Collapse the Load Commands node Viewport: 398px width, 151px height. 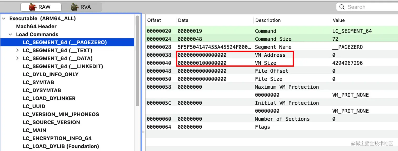(11, 35)
